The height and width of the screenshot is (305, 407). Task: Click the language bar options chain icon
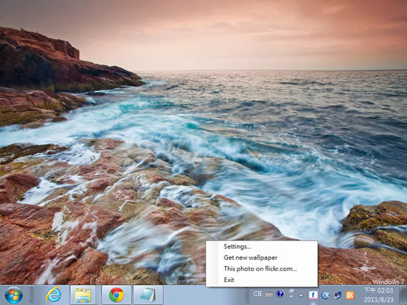291,291
